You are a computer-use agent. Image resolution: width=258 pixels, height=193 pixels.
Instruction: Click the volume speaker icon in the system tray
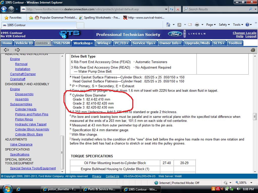238,189
